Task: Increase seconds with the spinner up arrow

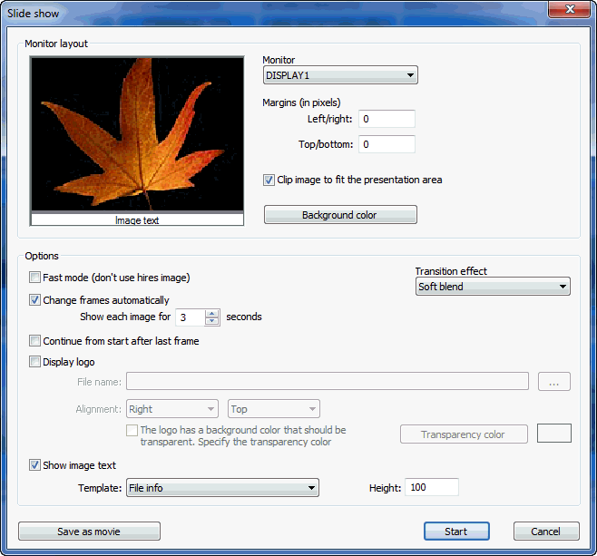Action: coord(212,313)
